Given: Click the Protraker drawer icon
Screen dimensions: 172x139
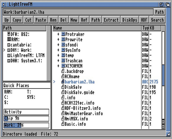Looking at the screenshot, I should pyautogui.click(x=63, y=34).
